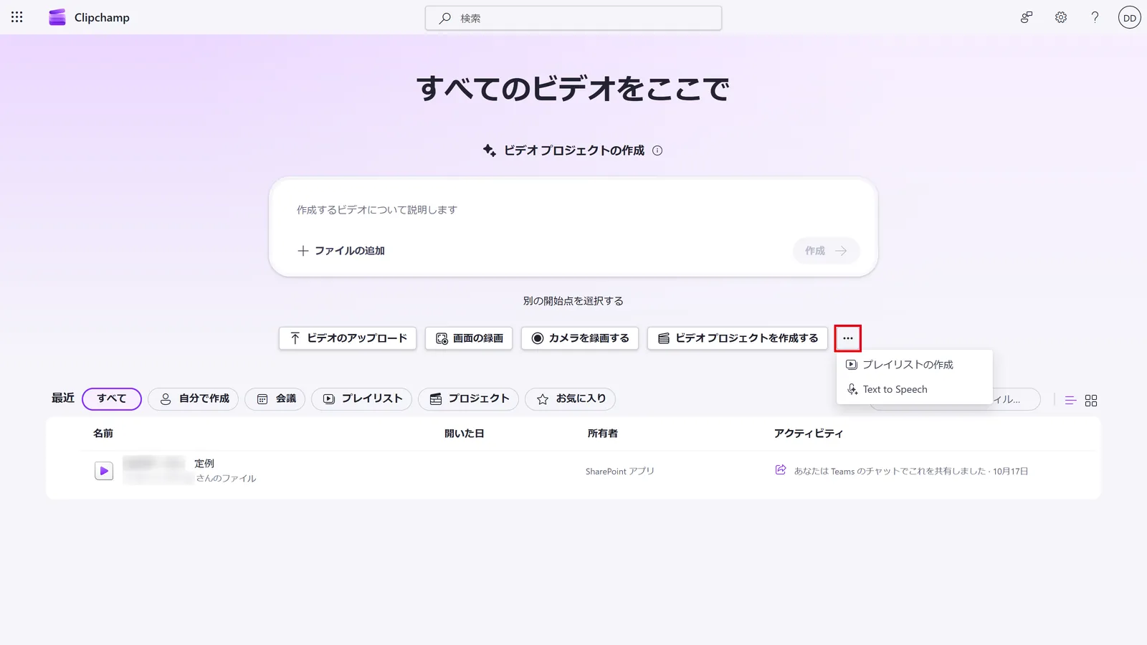Select カメラを録画する button
The width and height of the screenshot is (1147, 645).
point(580,338)
